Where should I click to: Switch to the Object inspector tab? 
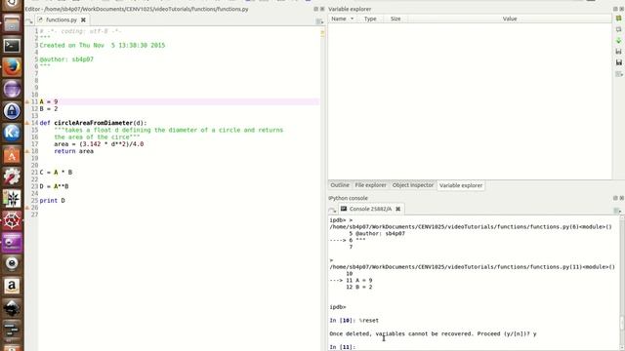(x=412, y=185)
